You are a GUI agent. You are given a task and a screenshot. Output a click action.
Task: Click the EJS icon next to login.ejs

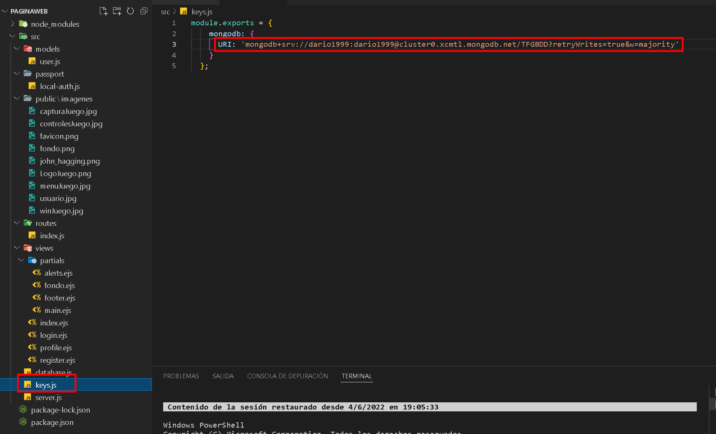[x=32, y=335]
